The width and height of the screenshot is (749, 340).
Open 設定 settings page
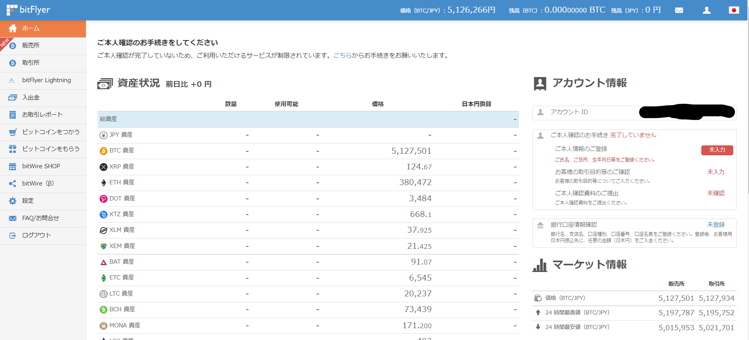pos(43,201)
